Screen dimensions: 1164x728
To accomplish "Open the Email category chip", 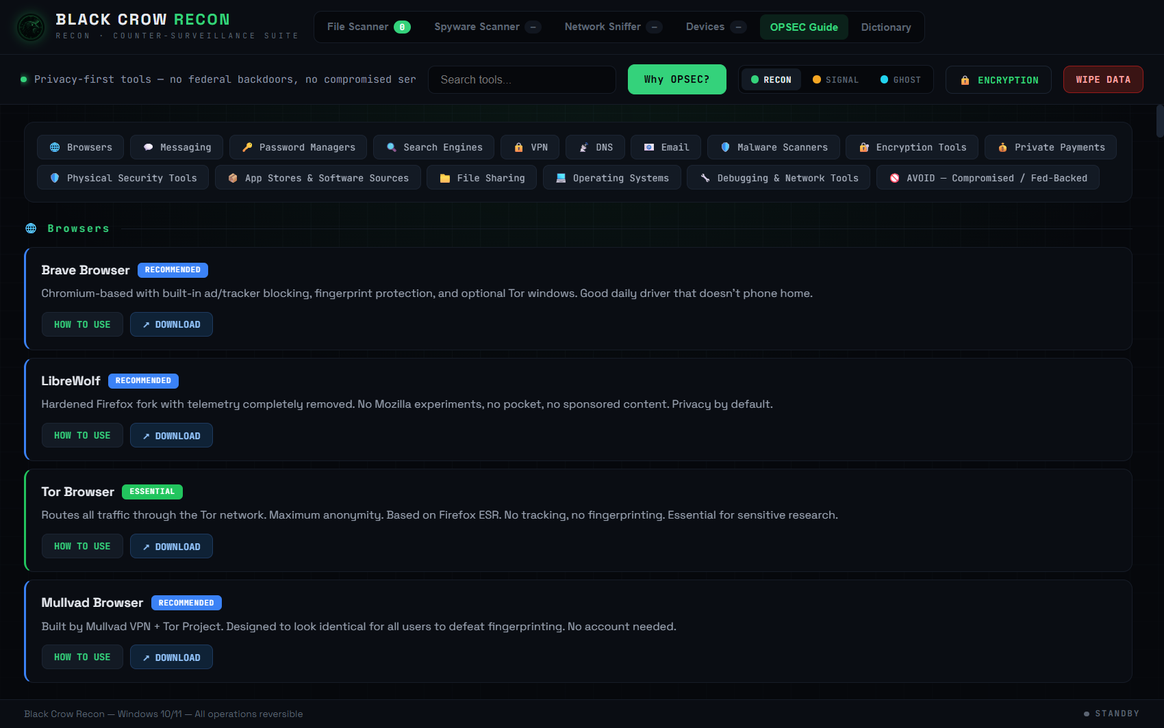I will [666, 147].
